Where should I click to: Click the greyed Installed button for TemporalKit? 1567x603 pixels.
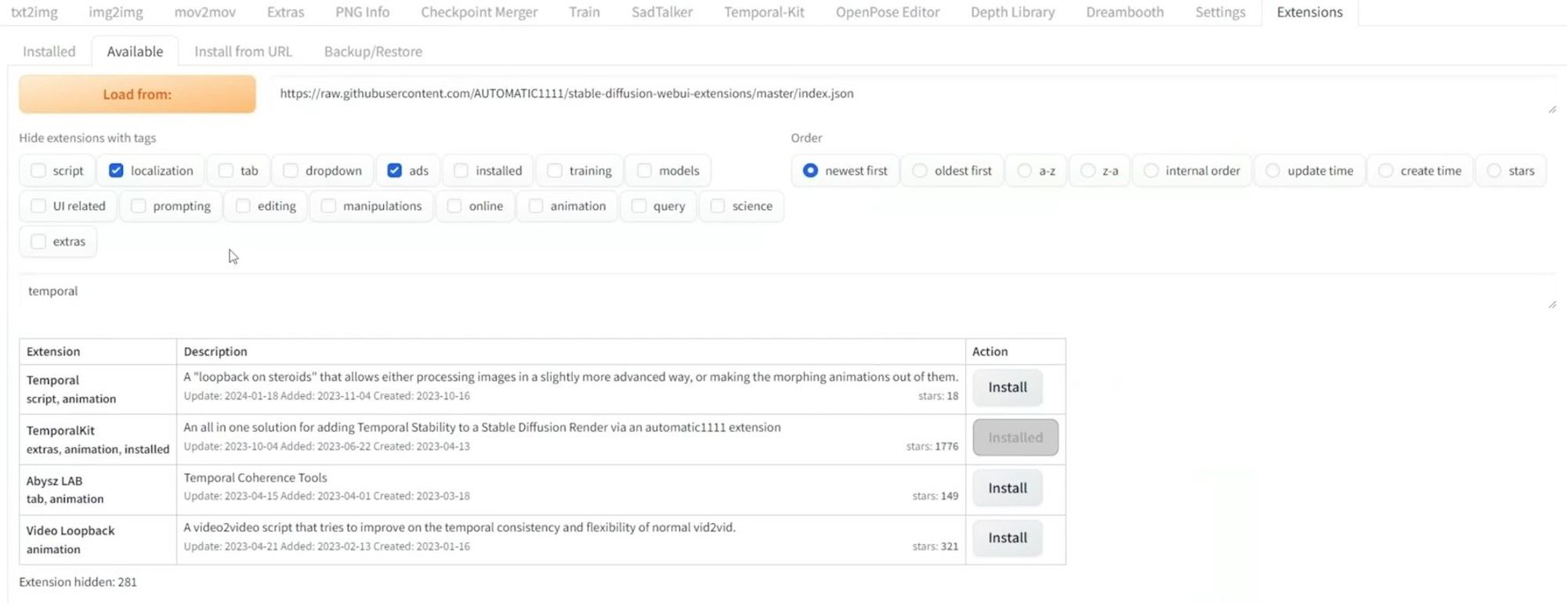pos(1015,438)
